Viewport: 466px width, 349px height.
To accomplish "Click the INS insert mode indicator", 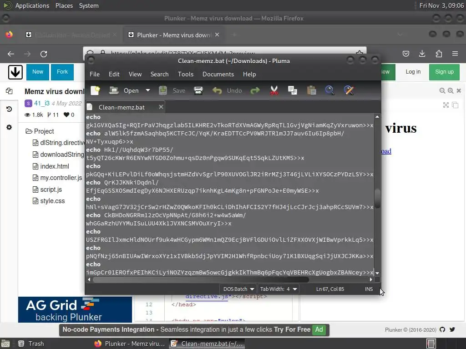I will (x=369, y=289).
